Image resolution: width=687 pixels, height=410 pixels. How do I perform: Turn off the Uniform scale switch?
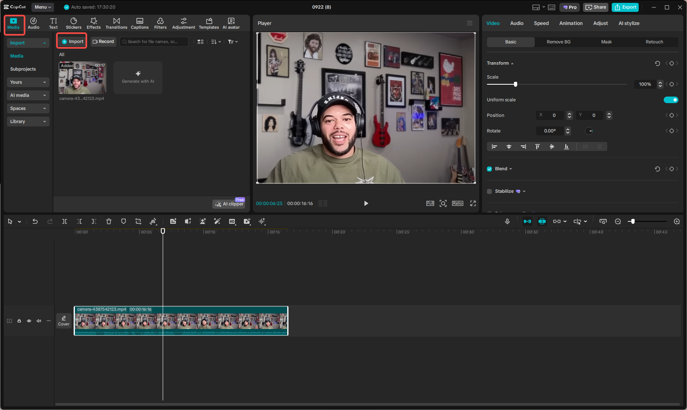pyautogui.click(x=671, y=100)
